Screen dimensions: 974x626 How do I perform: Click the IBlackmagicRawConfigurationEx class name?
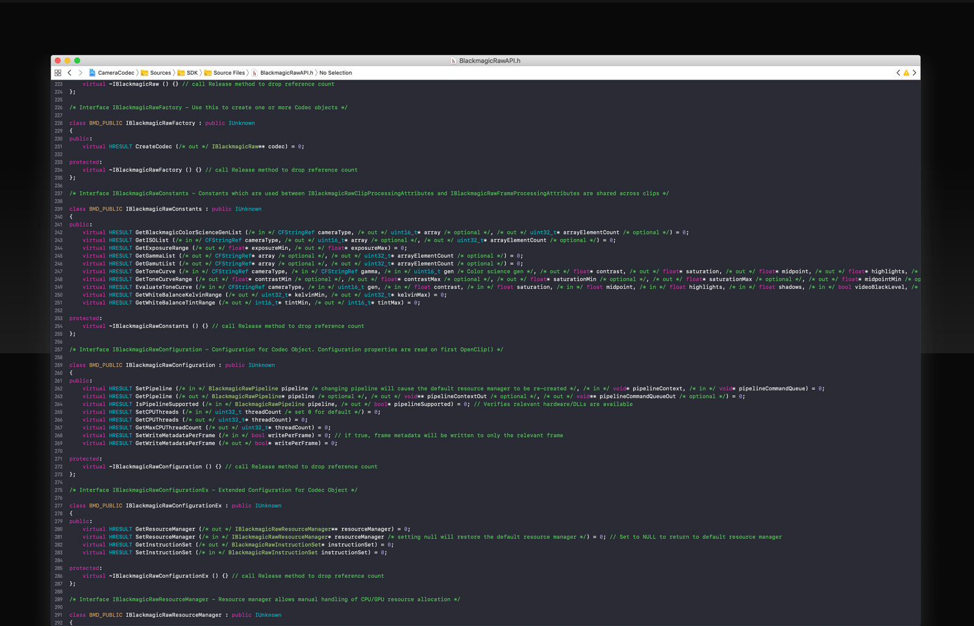point(173,506)
